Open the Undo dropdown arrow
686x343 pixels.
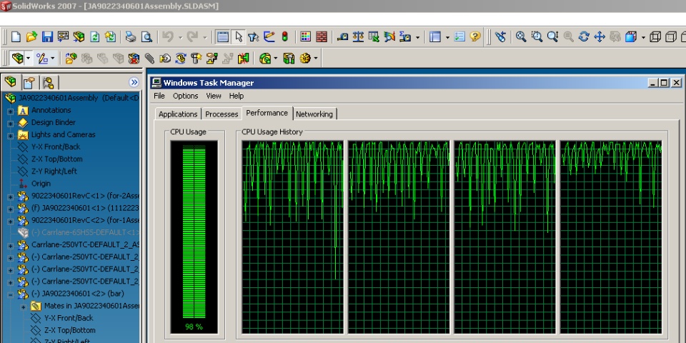tap(179, 36)
